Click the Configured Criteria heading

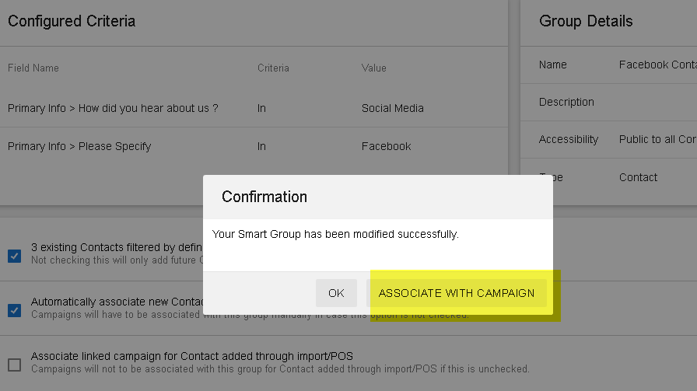click(x=72, y=21)
